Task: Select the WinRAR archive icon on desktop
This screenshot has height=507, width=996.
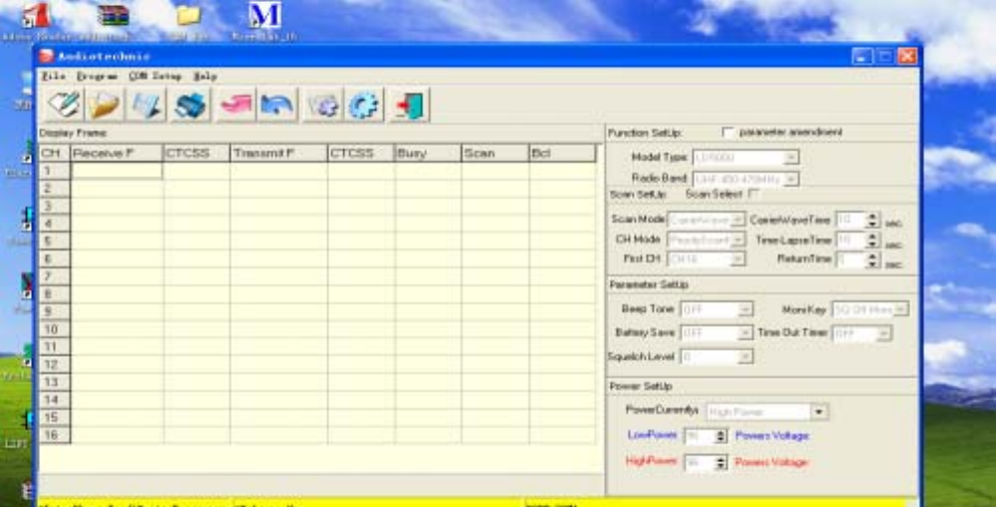Action: [x=114, y=15]
